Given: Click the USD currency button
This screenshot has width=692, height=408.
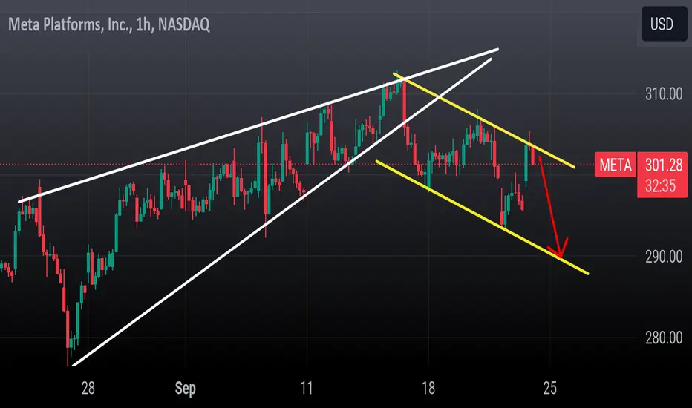Looking at the screenshot, I should (665, 24).
